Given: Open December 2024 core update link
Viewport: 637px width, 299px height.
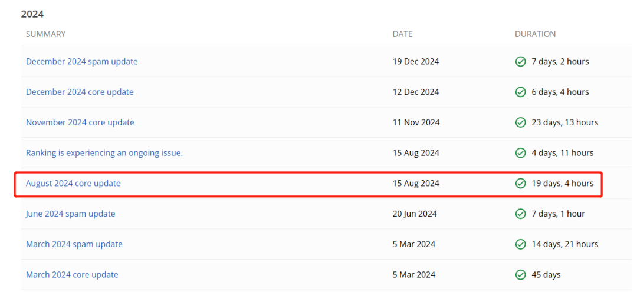Looking at the screenshot, I should click(x=80, y=92).
